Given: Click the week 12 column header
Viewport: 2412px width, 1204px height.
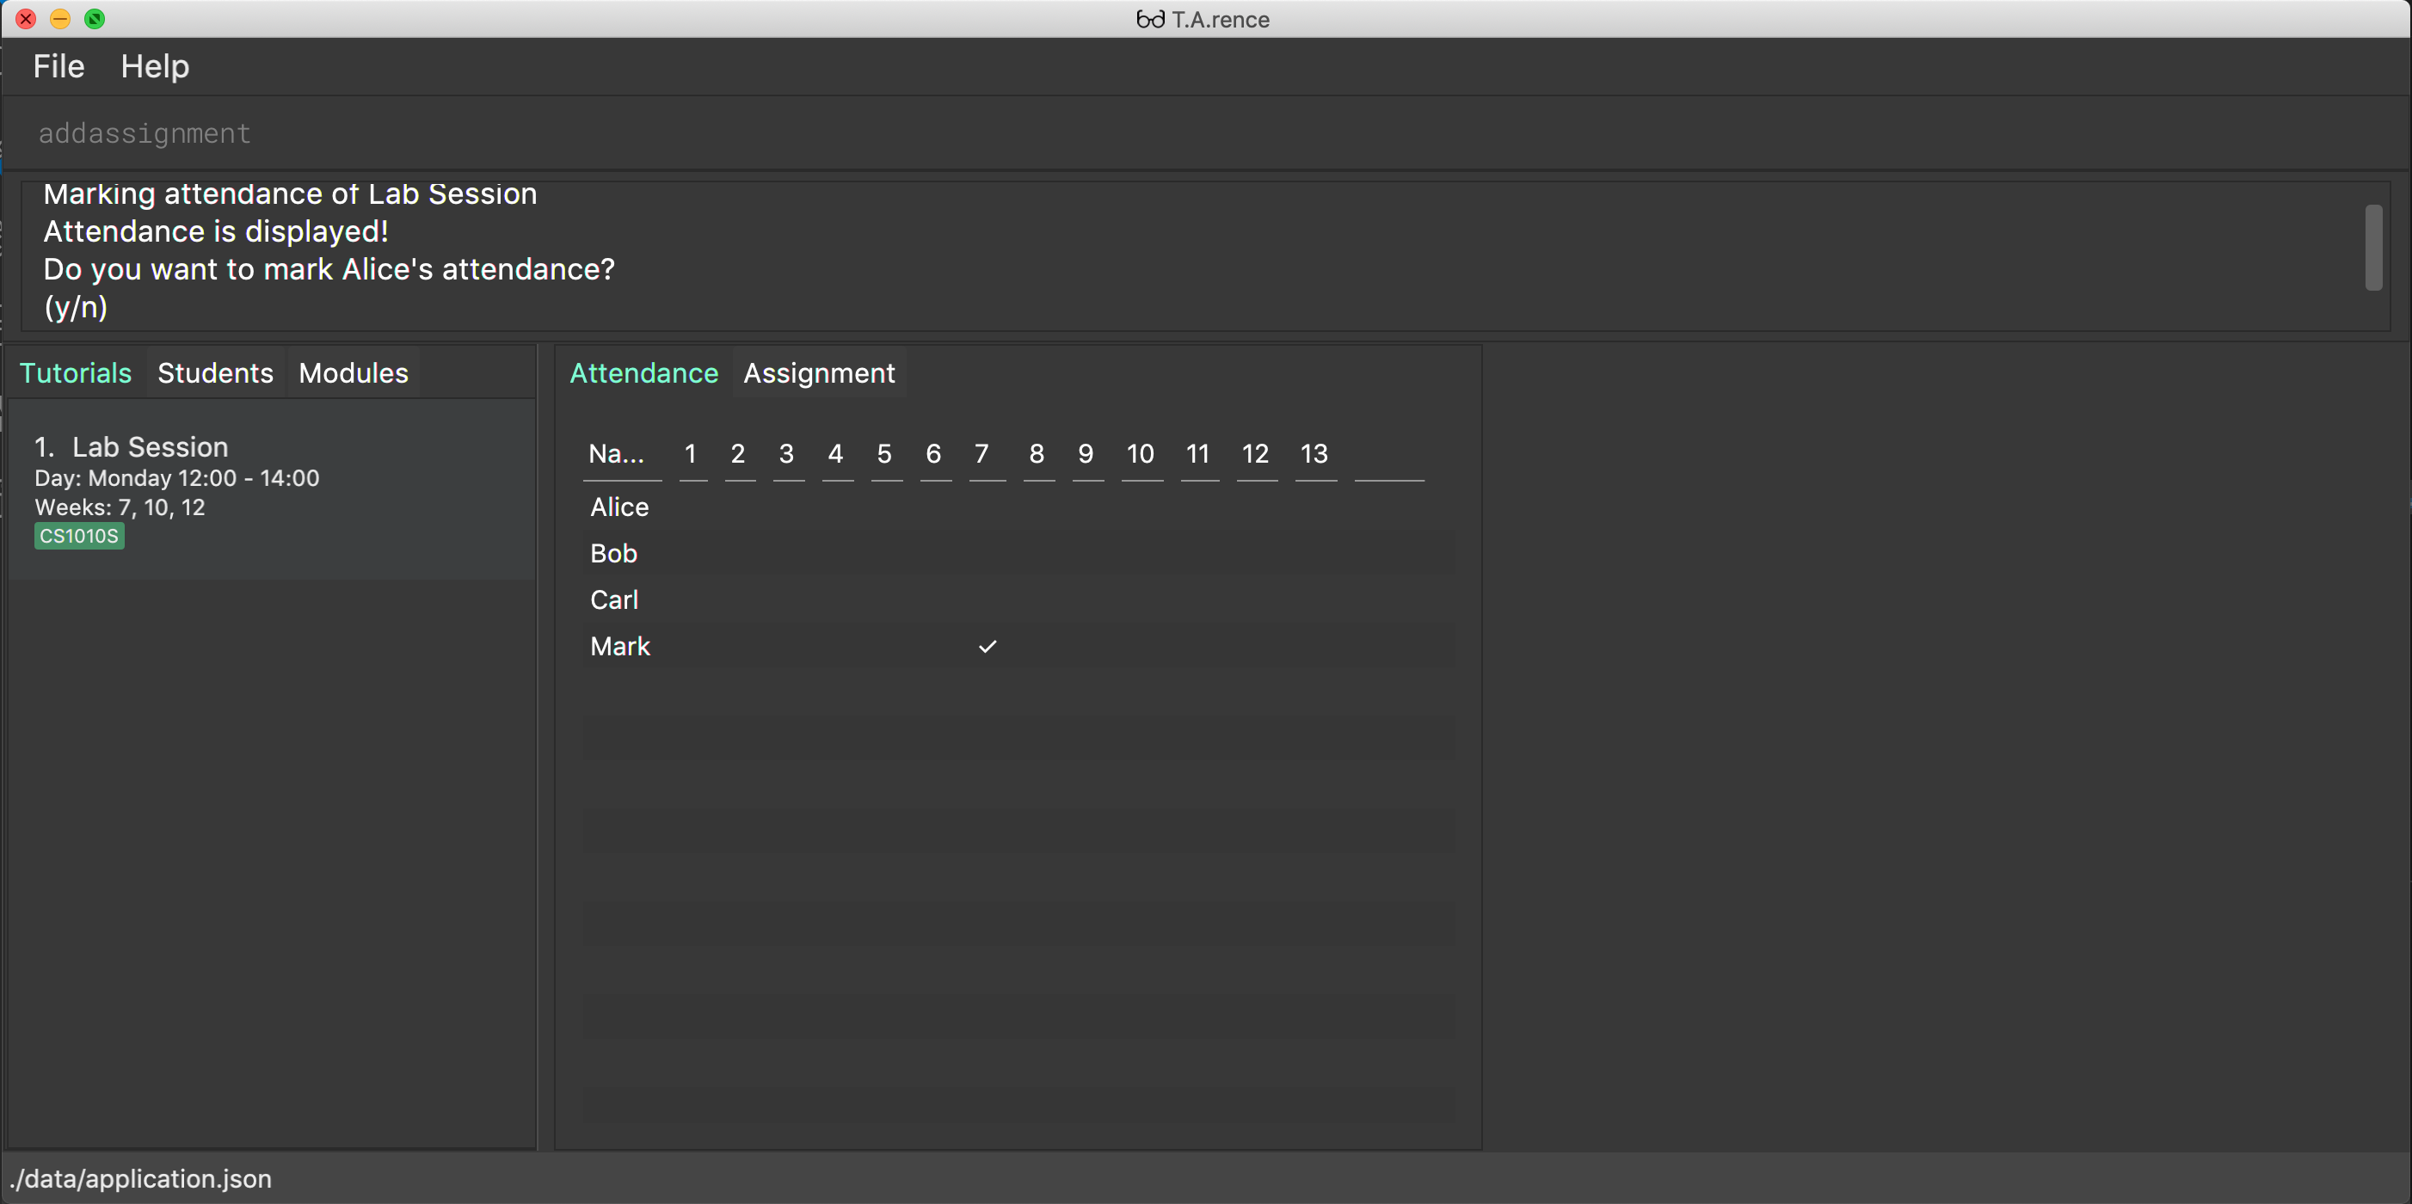Looking at the screenshot, I should pos(1256,454).
